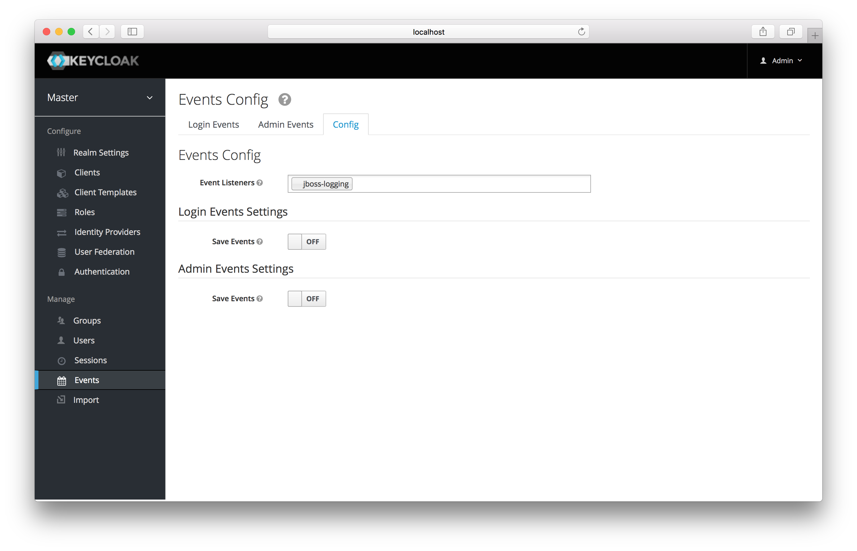Click the Roles icon in sidebar

click(x=61, y=212)
